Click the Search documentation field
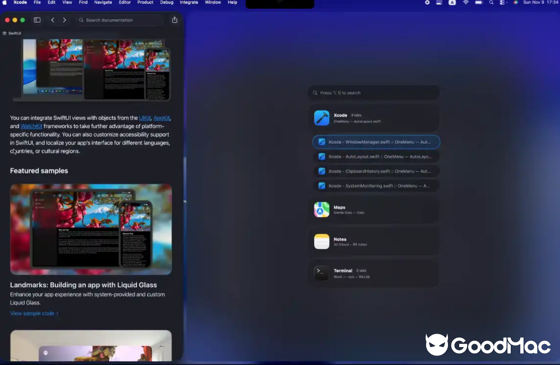The height and width of the screenshot is (365, 560). pos(120,20)
